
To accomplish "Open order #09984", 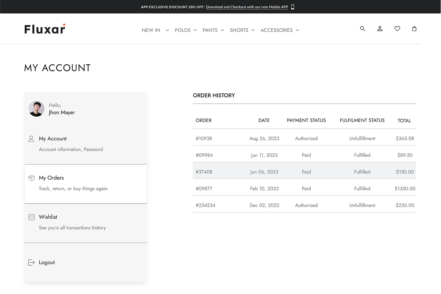I will [x=204, y=155].
